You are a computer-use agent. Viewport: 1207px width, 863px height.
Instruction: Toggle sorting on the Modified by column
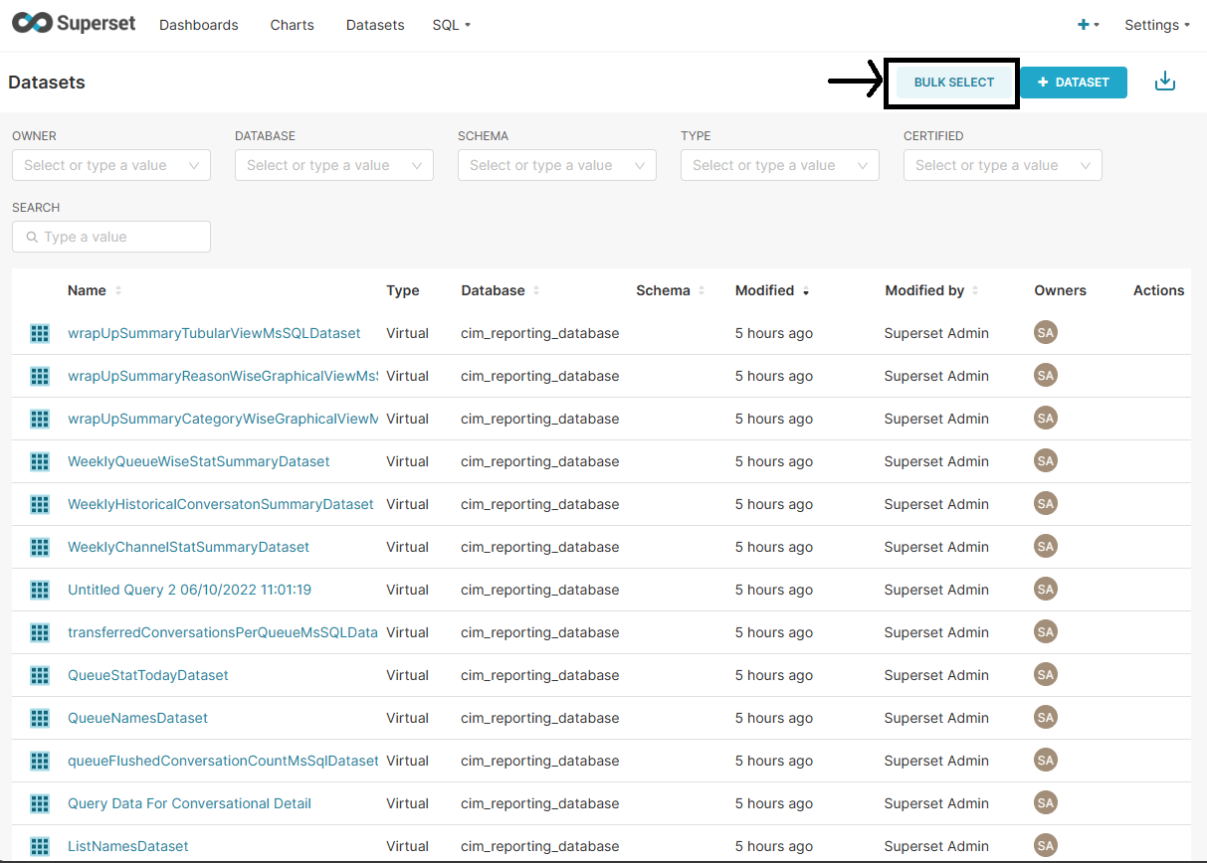975,290
